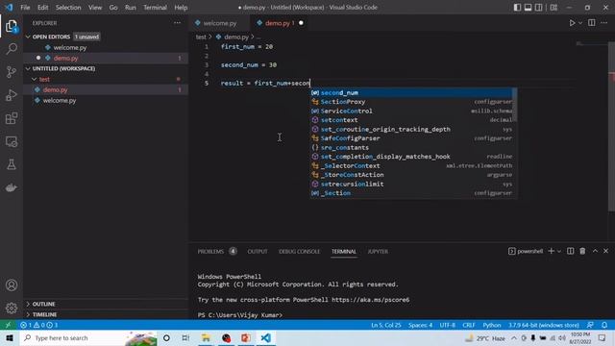Select 3.7.9 64-bit Python interpreter
615x346 pixels.
544,325
